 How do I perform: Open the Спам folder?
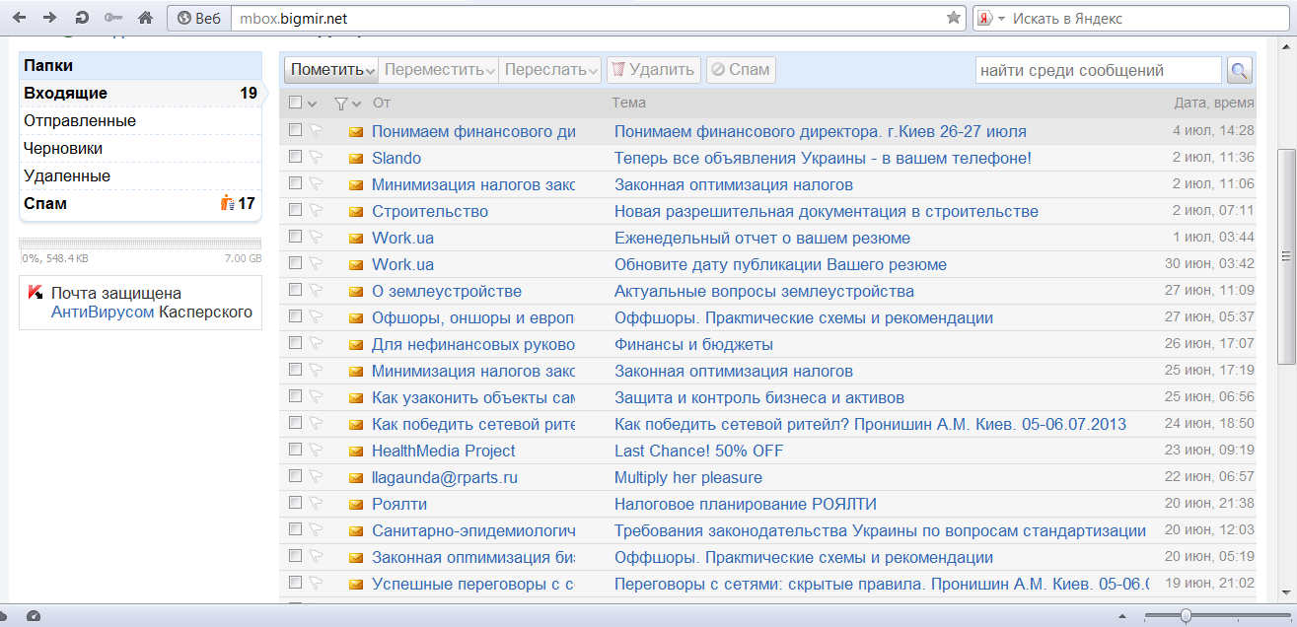(45, 204)
